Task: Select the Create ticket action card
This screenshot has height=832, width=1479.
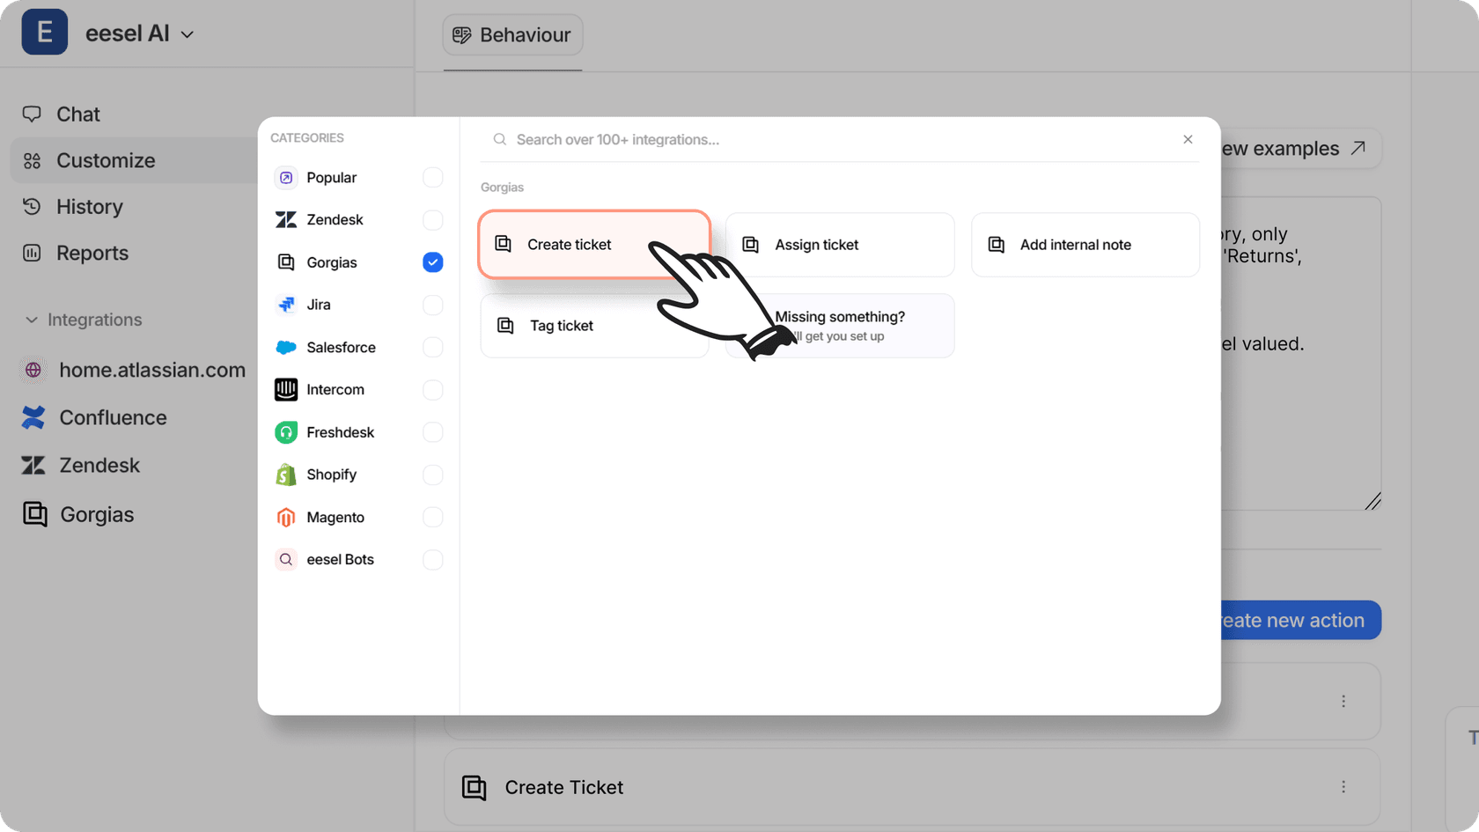Action: tap(594, 245)
